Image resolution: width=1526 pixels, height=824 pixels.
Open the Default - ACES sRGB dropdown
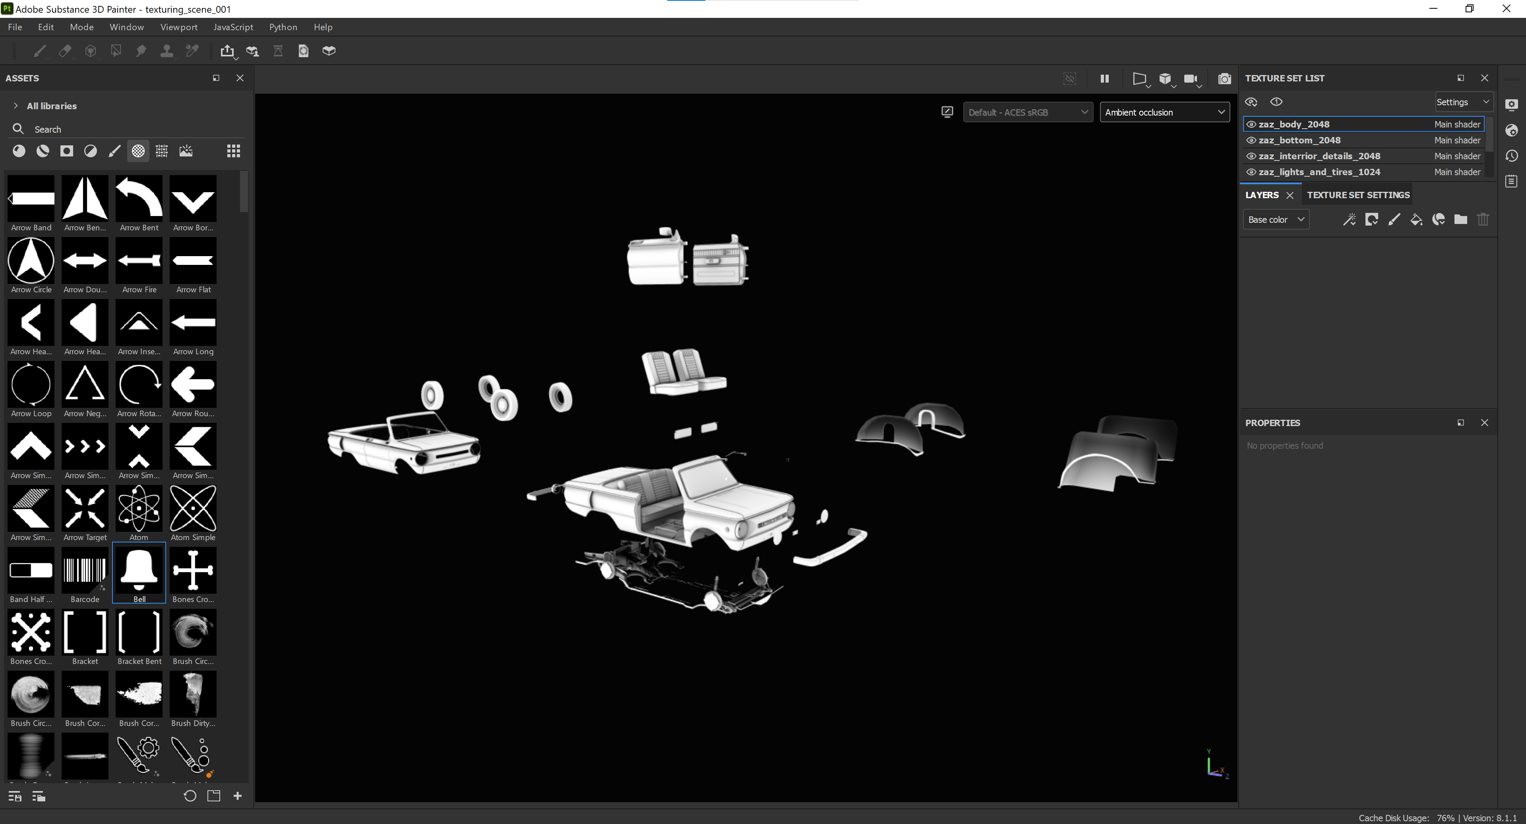(x=1028, y=112)
